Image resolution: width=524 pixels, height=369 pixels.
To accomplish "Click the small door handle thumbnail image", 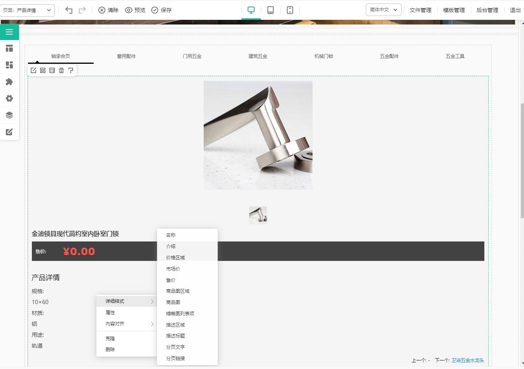I will (x=258, y=215).
